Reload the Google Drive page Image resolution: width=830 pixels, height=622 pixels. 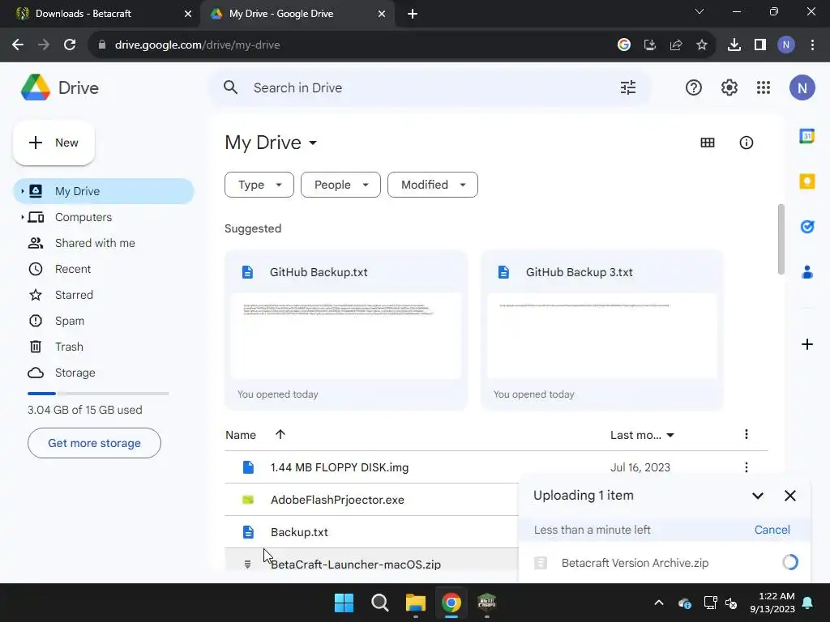coord(70,45)
